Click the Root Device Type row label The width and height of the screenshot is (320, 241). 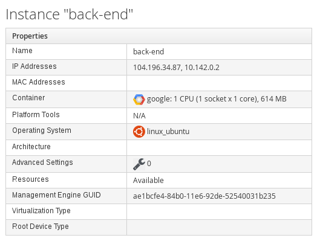click(x=41, y=227)
